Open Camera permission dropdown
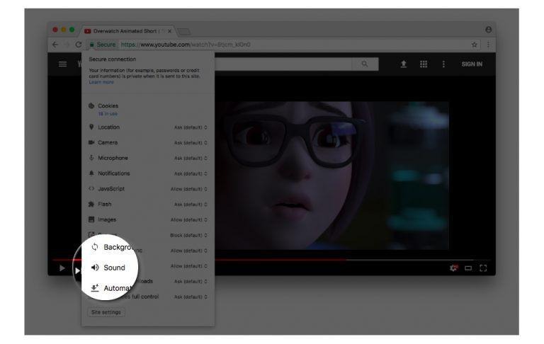544x344 pixels. pyautogui.click(x=191, y=143)
